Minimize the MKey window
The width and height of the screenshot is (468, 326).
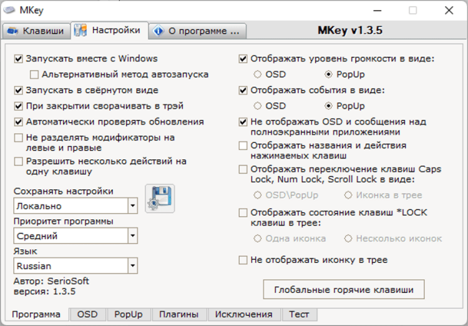click(x=378, y=10)
